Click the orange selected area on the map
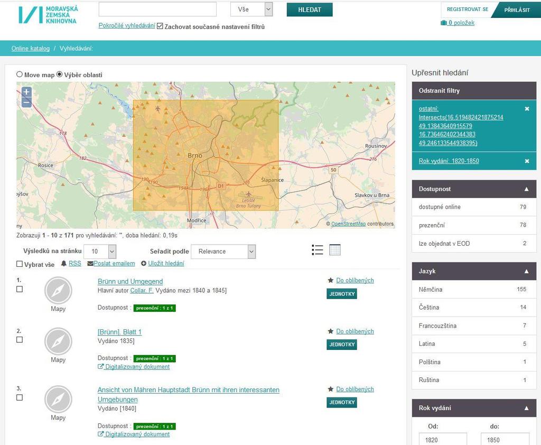Viewport: 541px width, 445px height. tap(206, 155)
